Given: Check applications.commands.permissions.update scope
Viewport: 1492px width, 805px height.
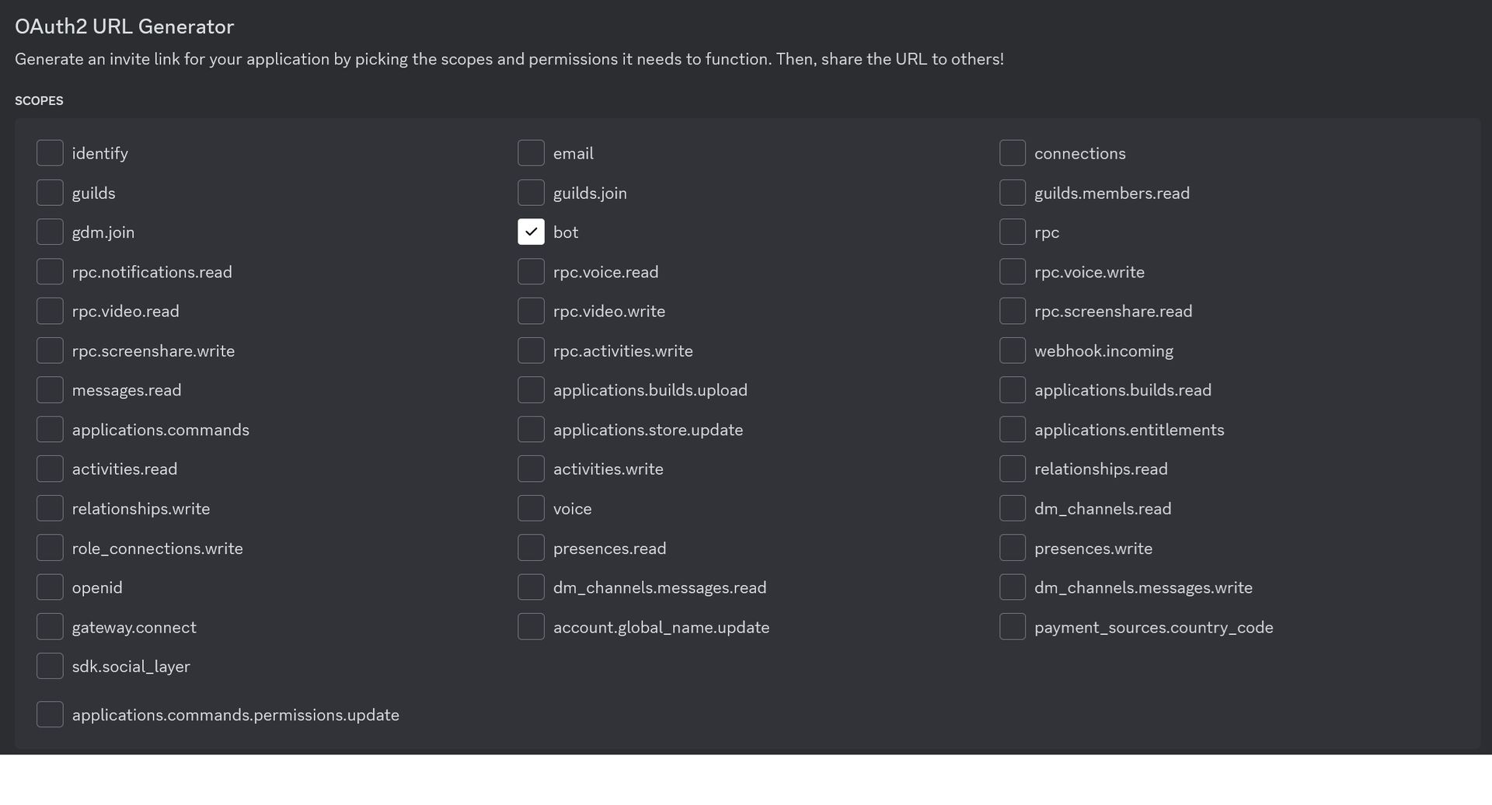Looking at the screenshot, I should pyautogui.click(x=50, y=715).
